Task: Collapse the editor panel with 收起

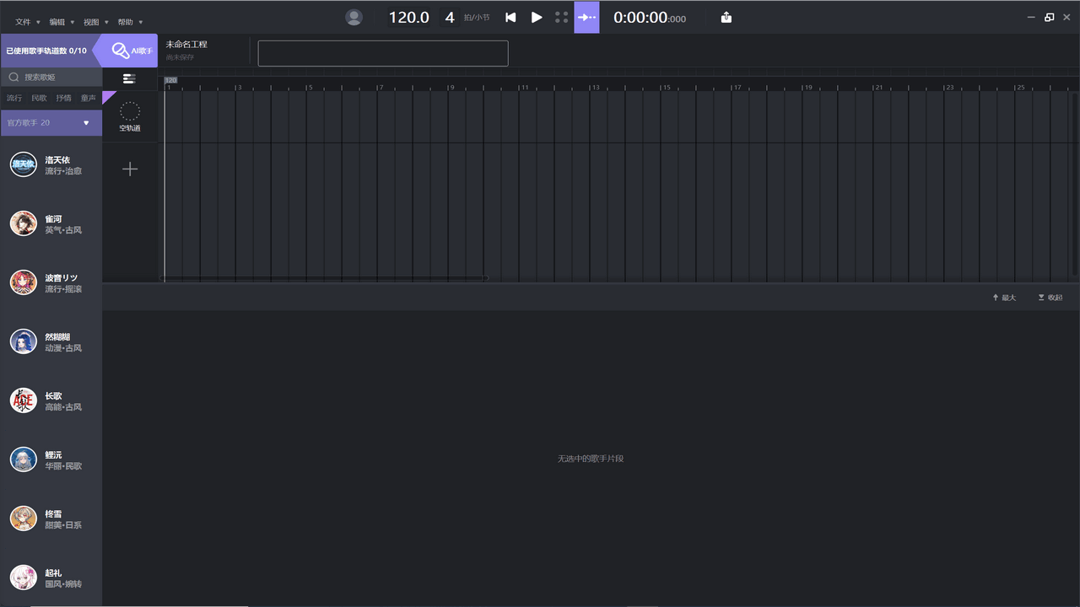Action: pos(1050,298)
